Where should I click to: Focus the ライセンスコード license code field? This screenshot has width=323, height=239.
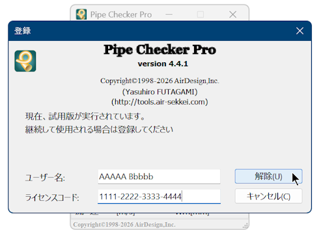click(x=159, y=197)
